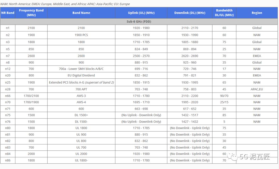Click uplink value 1710 - 1785 in n3 row
The height and width of the screenshot is (169, 279).
(x=141, y=42)
